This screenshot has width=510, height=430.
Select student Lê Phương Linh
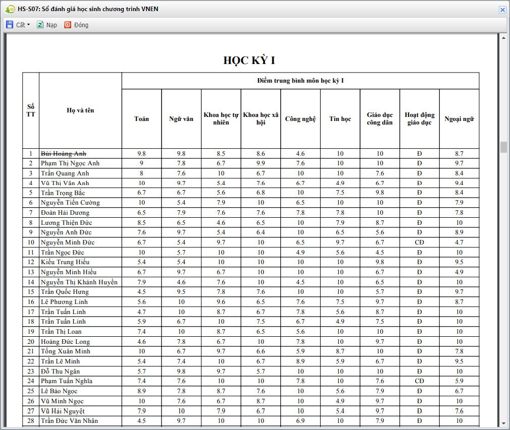coord(64,302)
